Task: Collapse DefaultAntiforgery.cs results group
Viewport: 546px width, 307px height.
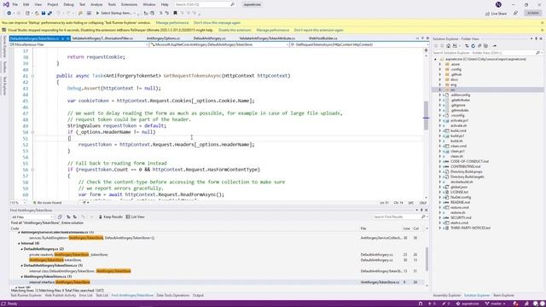Action: [21, 249]
